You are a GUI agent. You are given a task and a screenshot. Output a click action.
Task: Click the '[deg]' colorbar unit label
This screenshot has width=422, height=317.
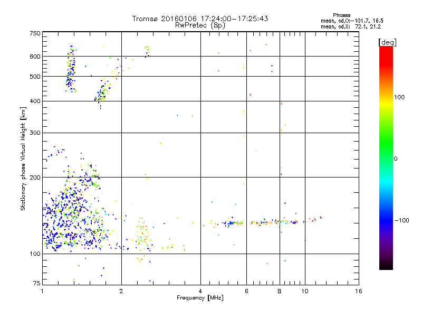(387, 42)
